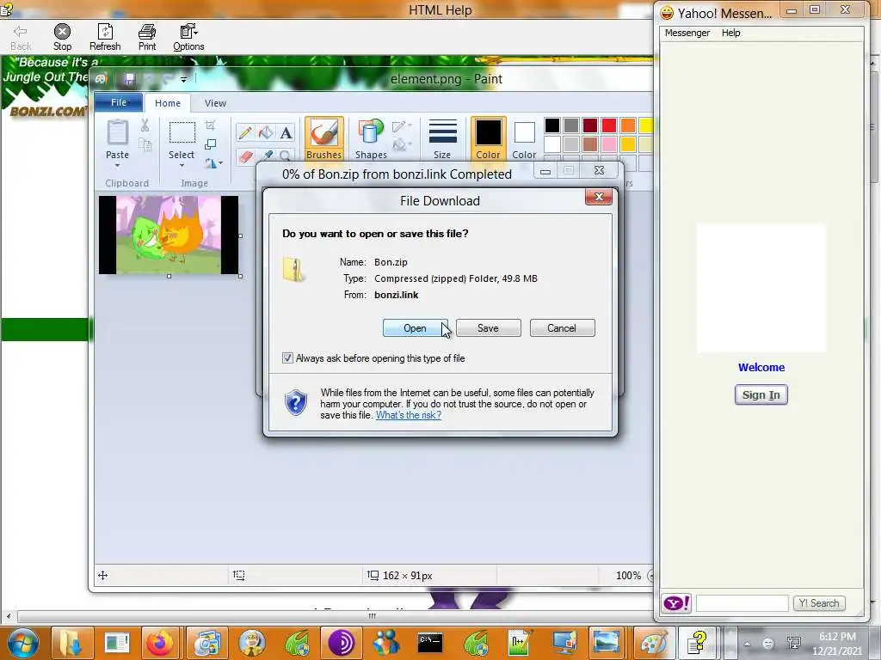Open the Paint File menu
This screenshot has height=660, width=881.
click(x=119, y=103)
